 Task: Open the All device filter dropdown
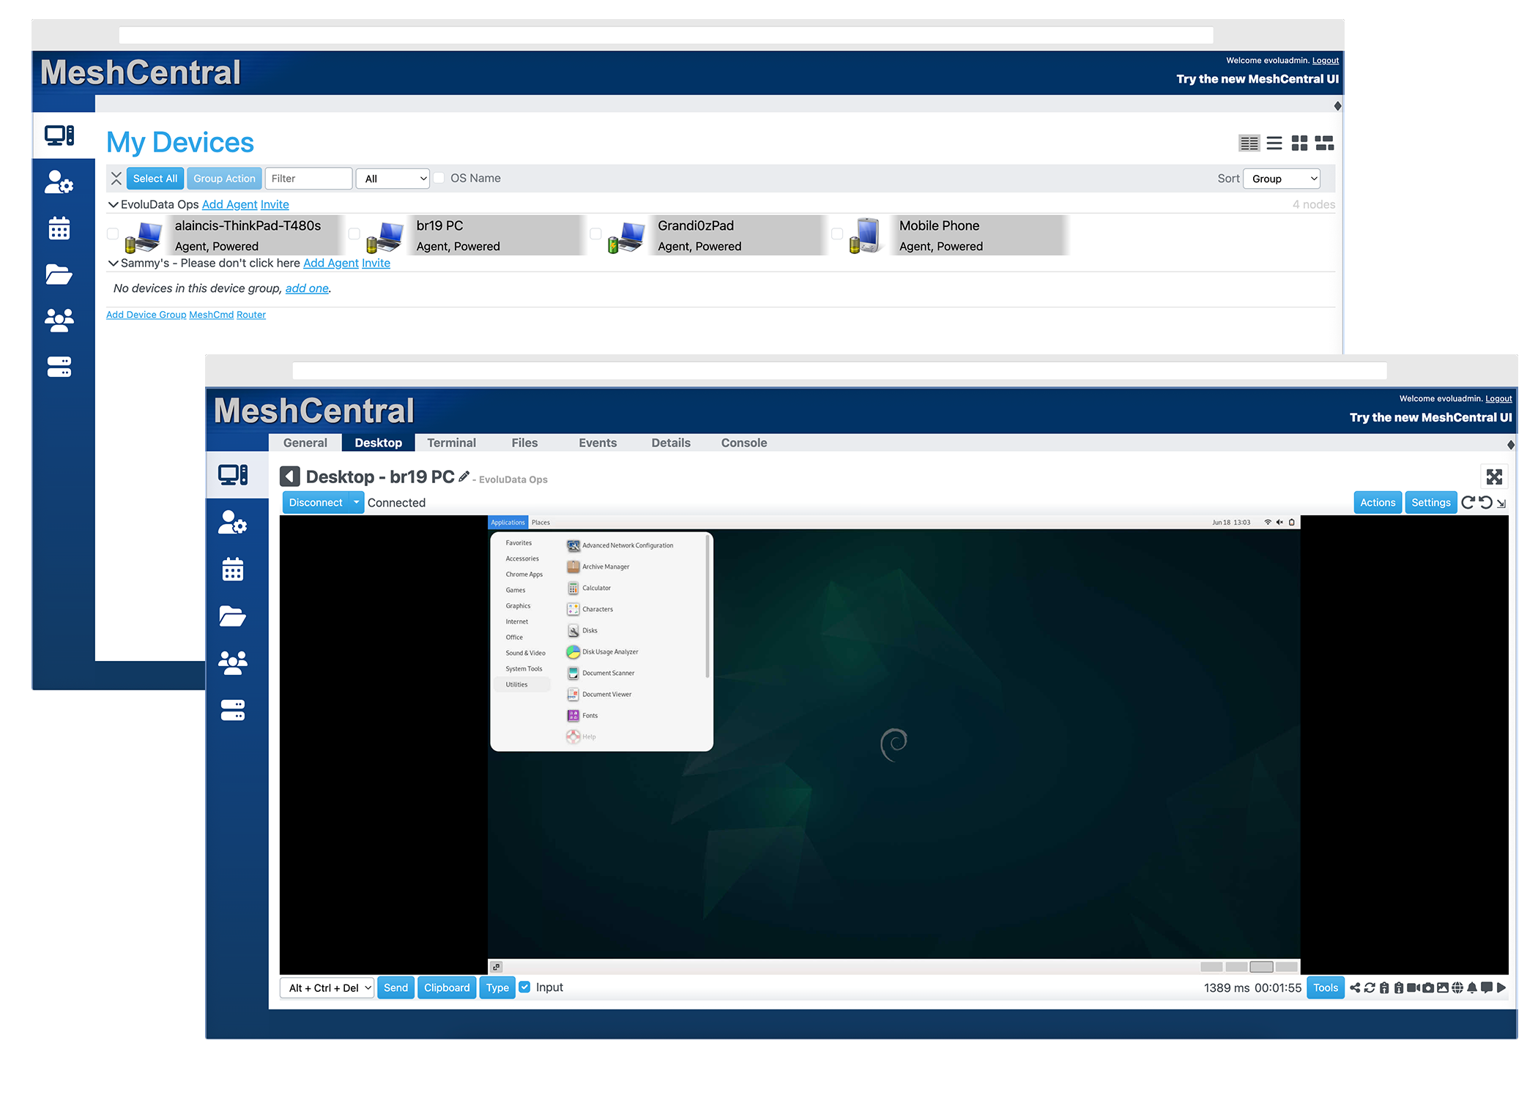393,179
